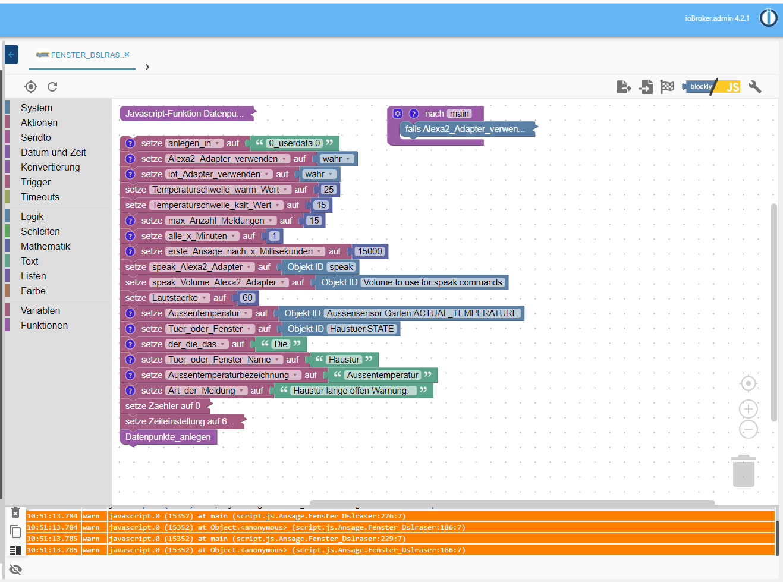
Task: Zoom in with the plus icon
Action: pos(749,409)
